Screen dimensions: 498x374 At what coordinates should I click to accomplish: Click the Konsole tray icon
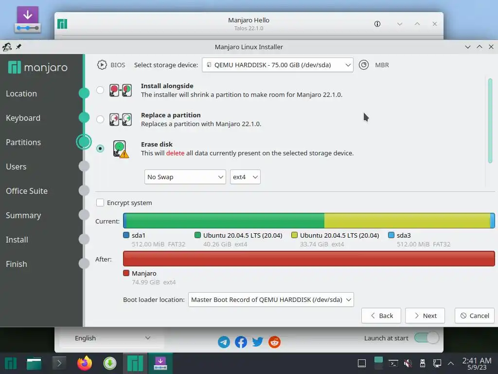click(393, 363)
